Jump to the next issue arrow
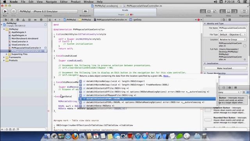This screenshot has width=250, height=141. click(x=201, y=20)
